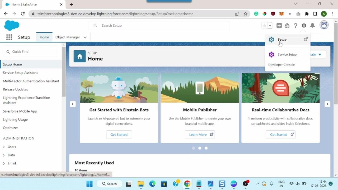
Task: Open the Help question mark icon
Action: click(295, 26)
